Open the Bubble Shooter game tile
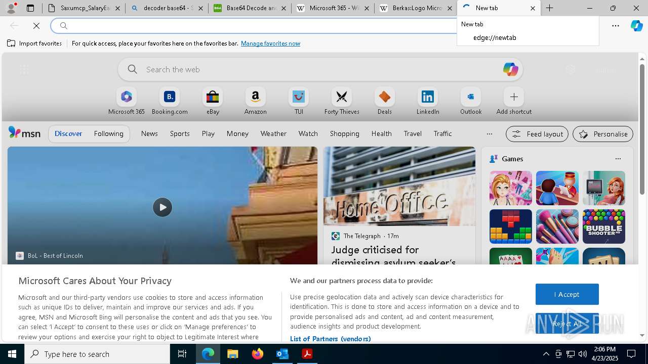The image size is (648, 364). 603,226
